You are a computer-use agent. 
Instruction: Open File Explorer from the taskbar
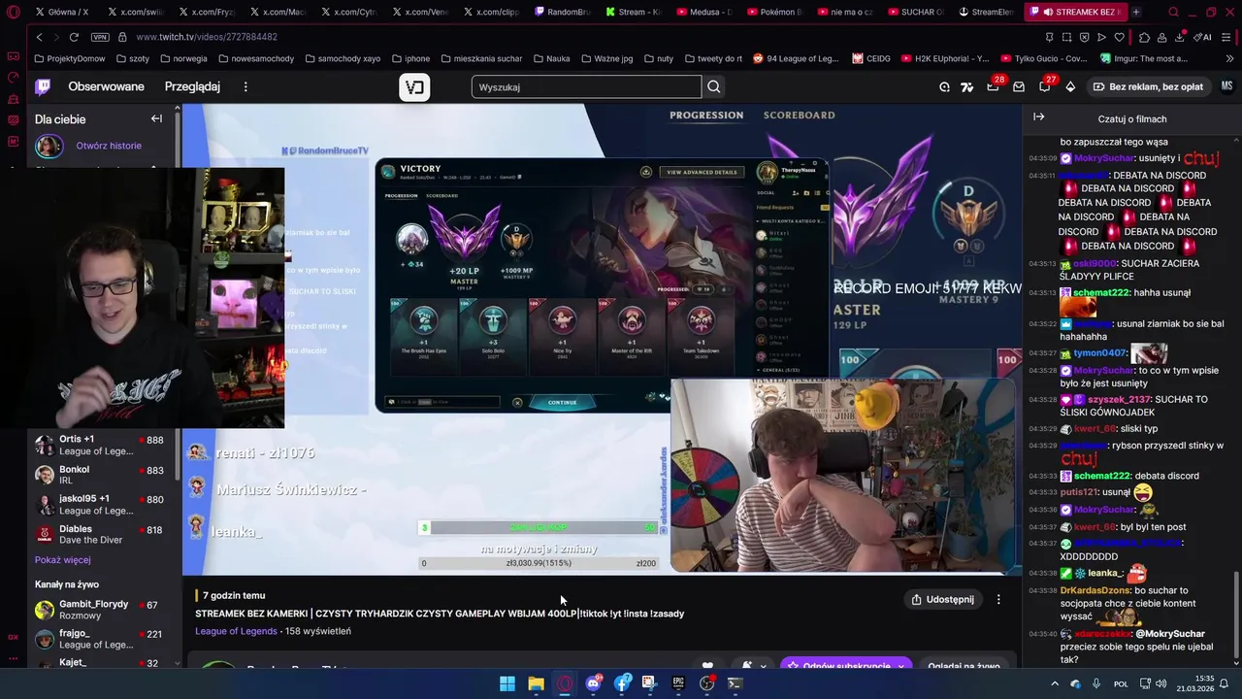point(536,683)
